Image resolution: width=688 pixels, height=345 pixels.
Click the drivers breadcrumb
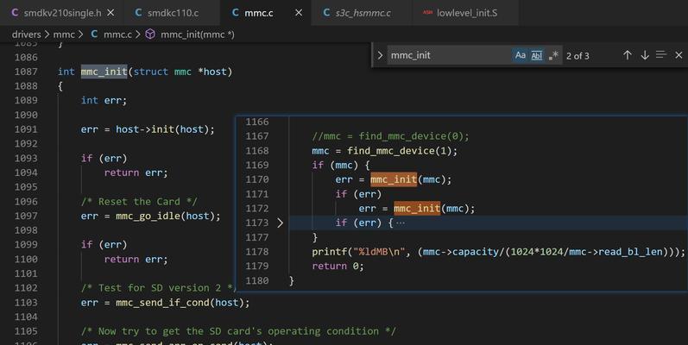[26, 34]
